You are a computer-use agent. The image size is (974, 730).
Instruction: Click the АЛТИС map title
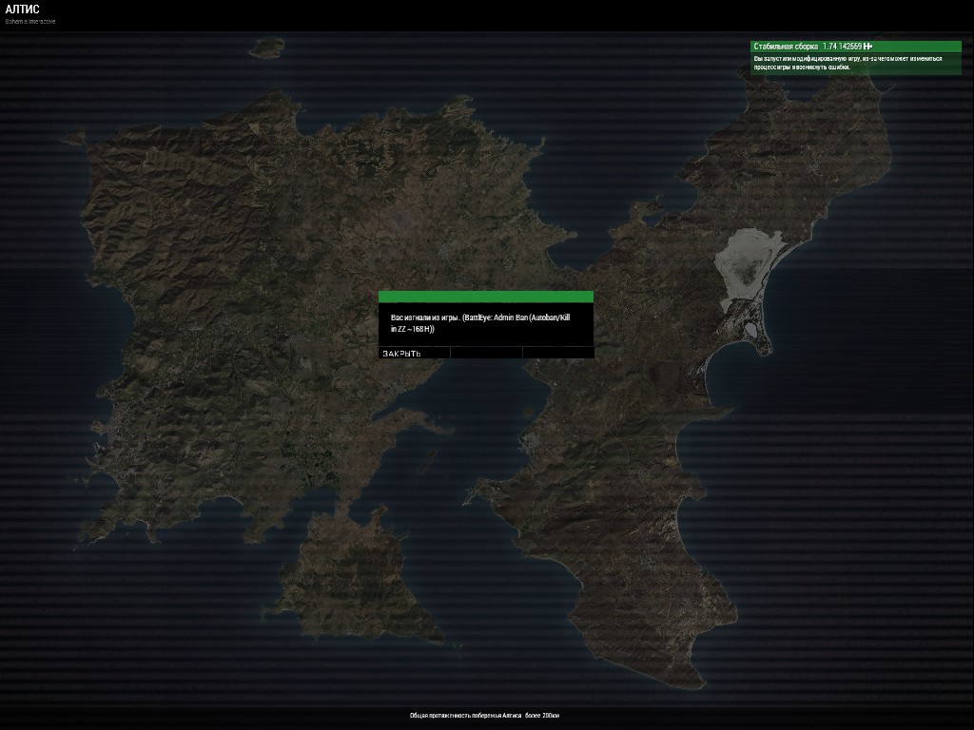pos(23,10)
